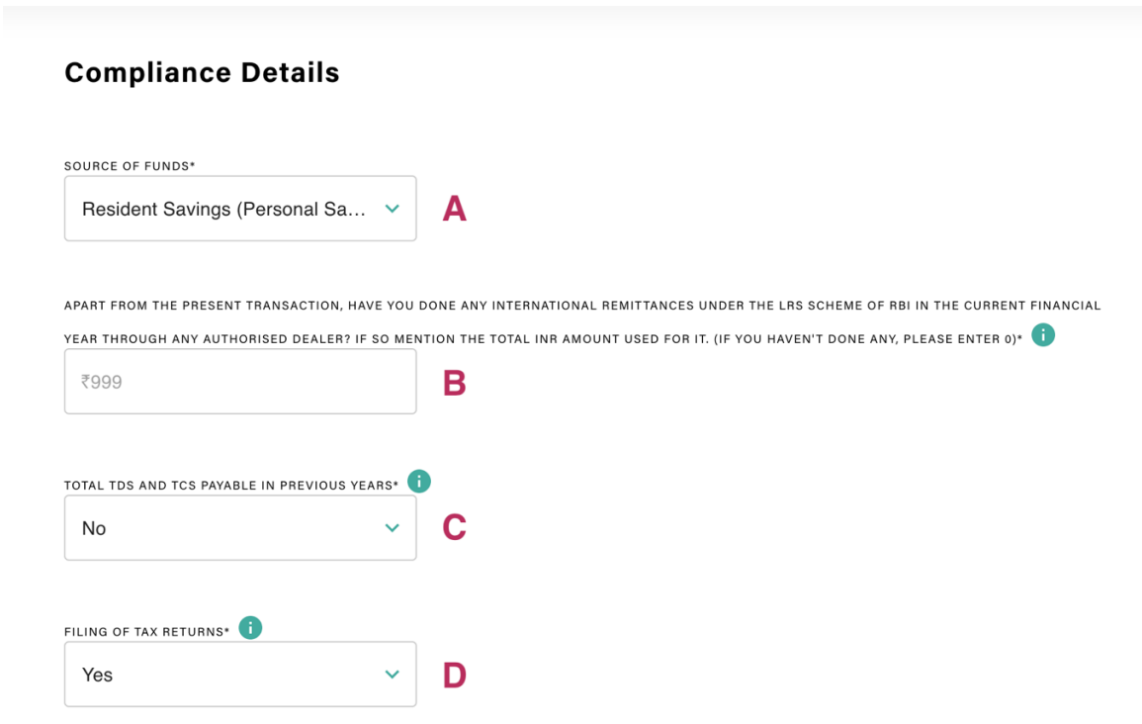Click info icon beside Filing of Tax Returns
The height and width of the screenshot is (724, 1142).
pyautogui.click(x=250, y=628)
